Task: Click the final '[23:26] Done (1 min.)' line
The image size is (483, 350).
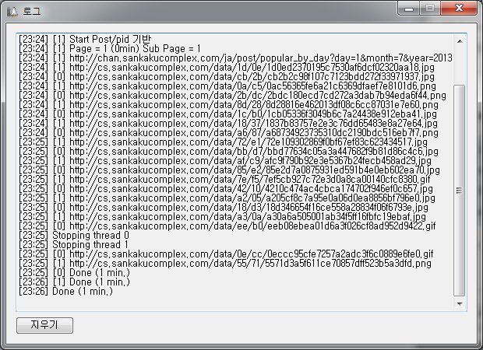Action: click(65, 291)
